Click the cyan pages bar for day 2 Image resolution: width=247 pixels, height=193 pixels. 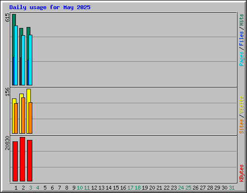point(23,60)
